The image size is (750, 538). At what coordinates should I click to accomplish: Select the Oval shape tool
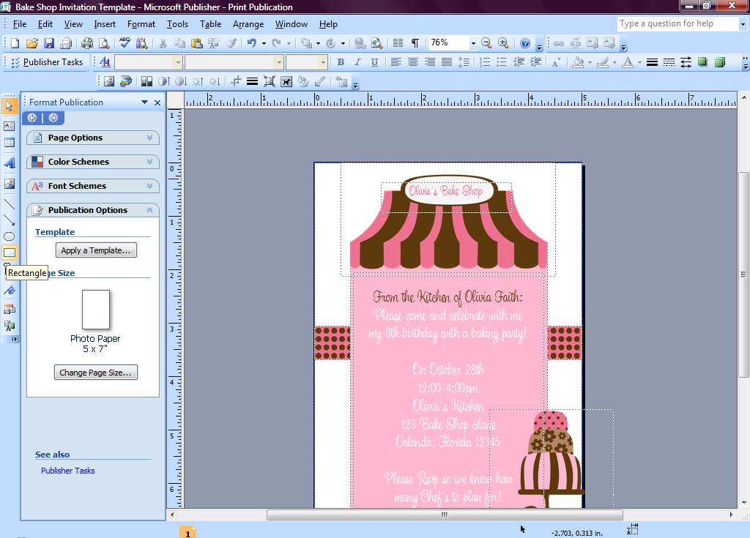pos(9,236)
